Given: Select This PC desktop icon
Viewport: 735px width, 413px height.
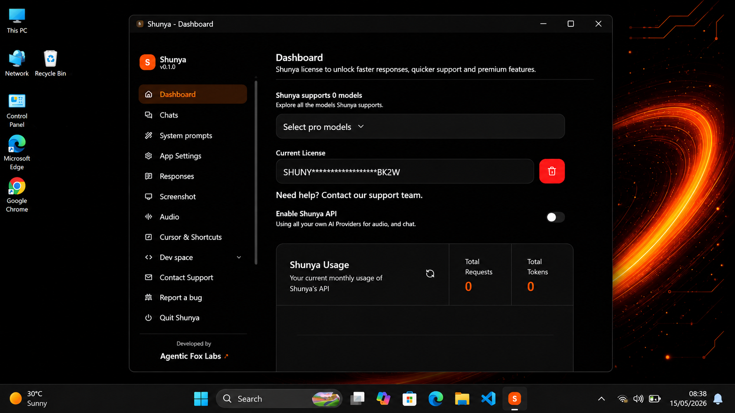Looking at the screenshot, I should point(17,21).
